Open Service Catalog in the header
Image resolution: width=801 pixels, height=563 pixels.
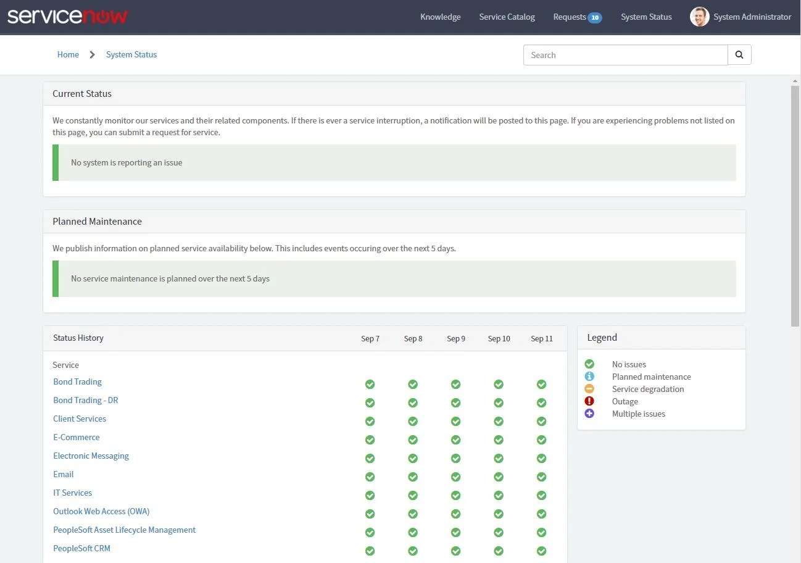click(507, 17)
